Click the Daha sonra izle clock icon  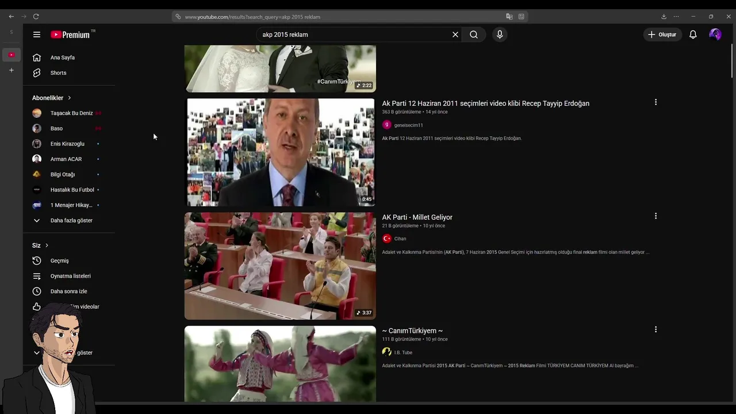click(x=37, y=292)
